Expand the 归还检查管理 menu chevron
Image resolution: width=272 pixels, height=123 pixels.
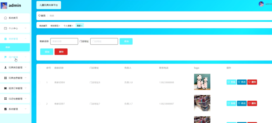point(25,98)
